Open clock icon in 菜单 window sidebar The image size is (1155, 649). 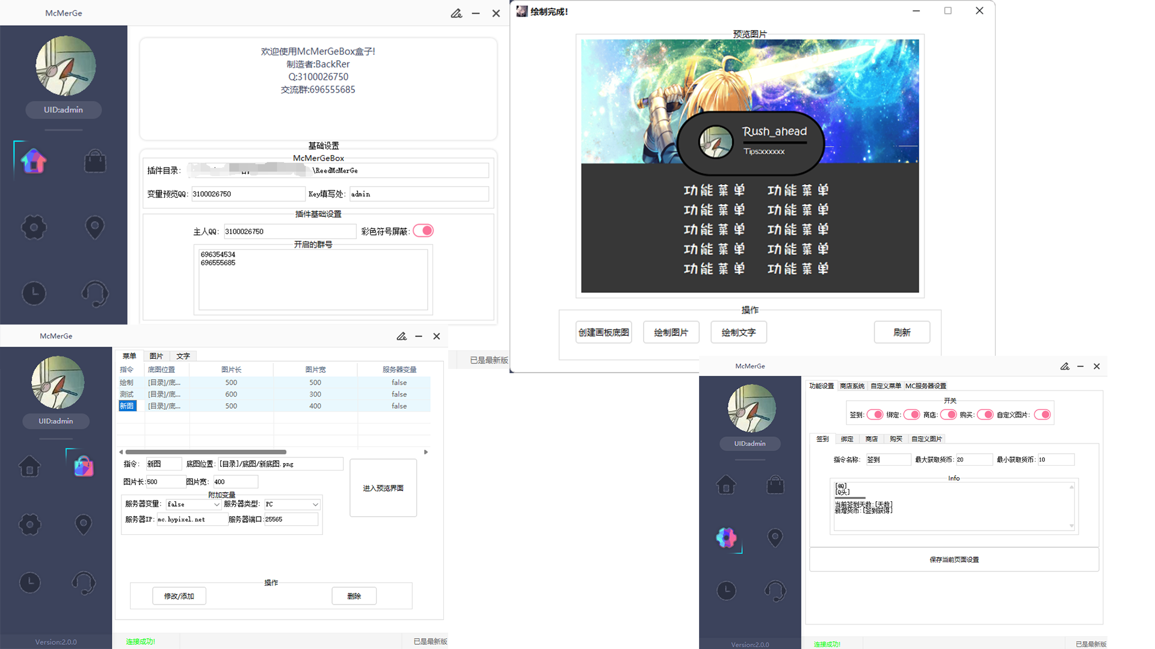(x=29, y=582)
